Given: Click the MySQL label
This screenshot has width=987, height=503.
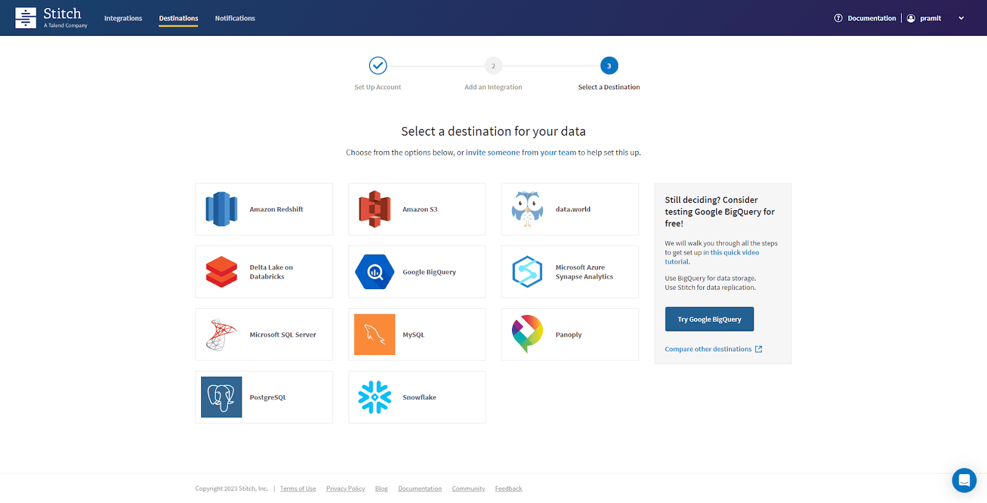Looking at the screenshot, I should [x=413, y=335].
